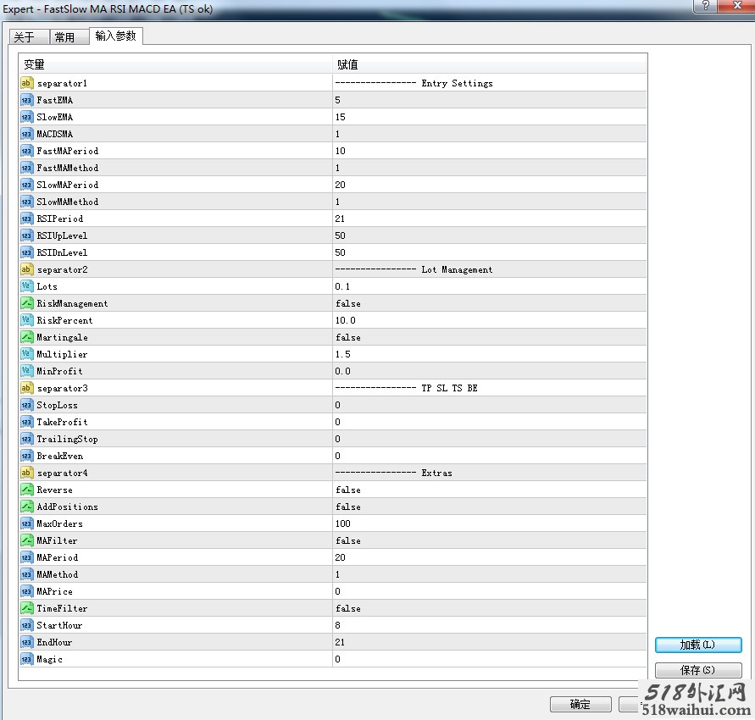Select the 输入参数 tab
The height and width of the screenshot is (720, 755).
[x=115, y=36]
